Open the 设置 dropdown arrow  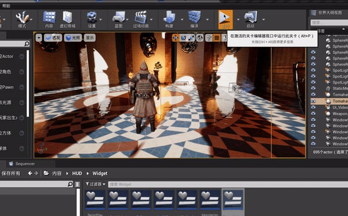100,20
